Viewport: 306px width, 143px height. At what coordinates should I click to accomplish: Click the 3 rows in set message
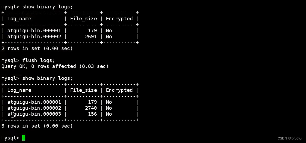point(37,126)
